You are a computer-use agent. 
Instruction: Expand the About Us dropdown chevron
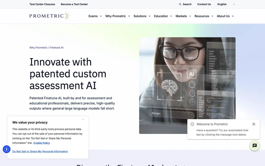(x=233, y=16)
